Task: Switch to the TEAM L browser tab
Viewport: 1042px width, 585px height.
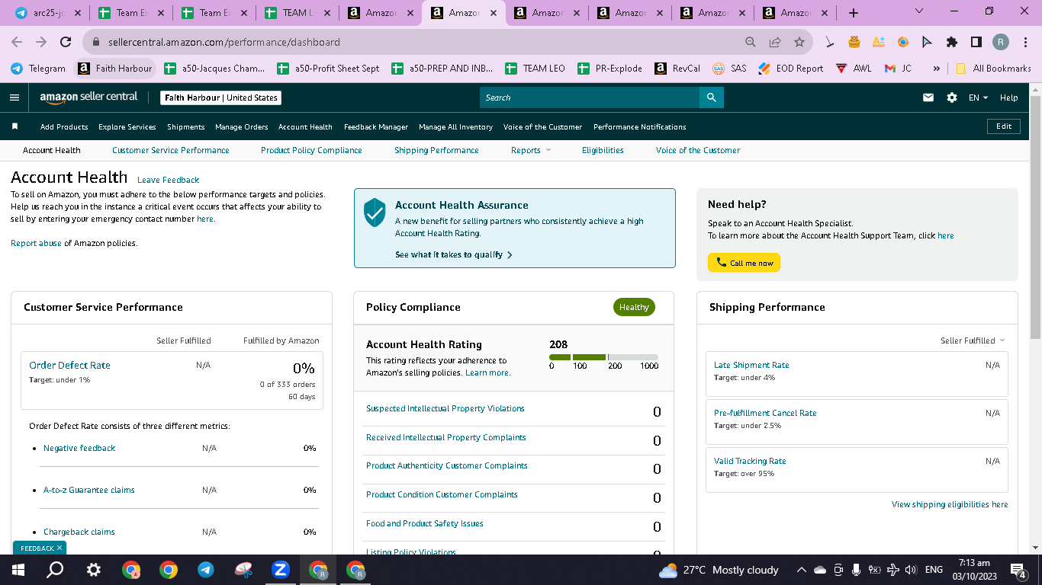Action: point(296,13)
